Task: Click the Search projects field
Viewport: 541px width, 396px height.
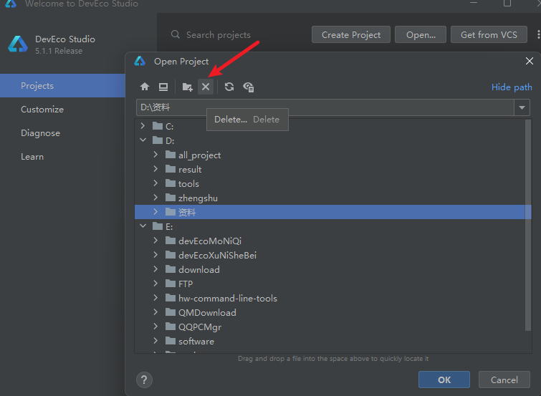Action: coord(219,35)
